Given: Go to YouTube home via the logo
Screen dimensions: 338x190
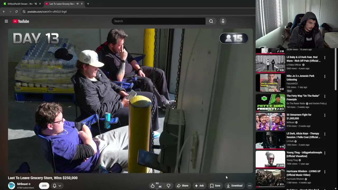Looking at the screenshot, I should [21, 21].
